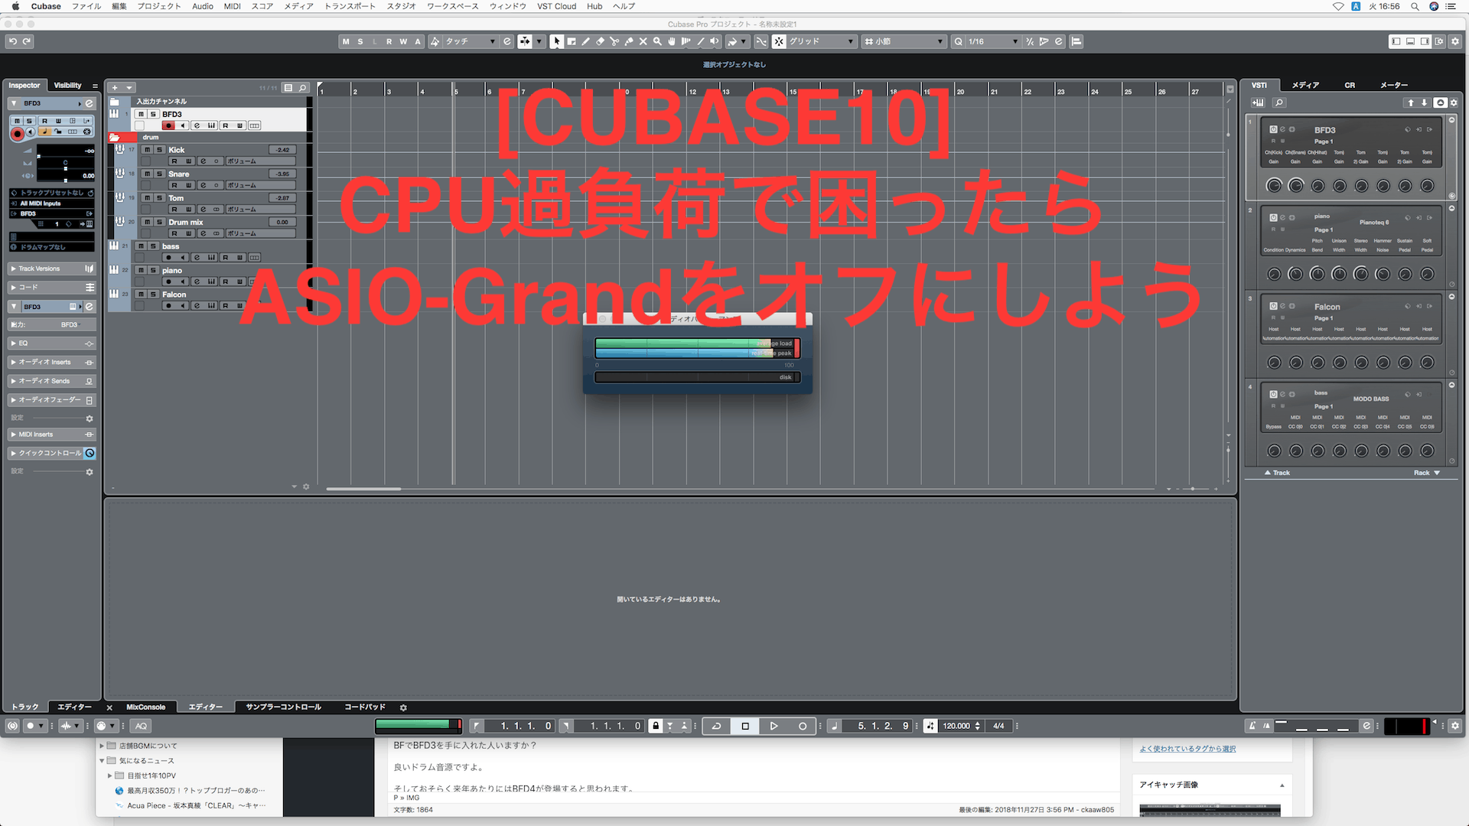
Task: Select the Play speaker tool
Action: coord(715,41)
